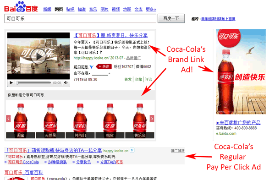275x180 pixels.
Task: Open the 专属TA的可乐 sublink
Action: pos(112,162)
